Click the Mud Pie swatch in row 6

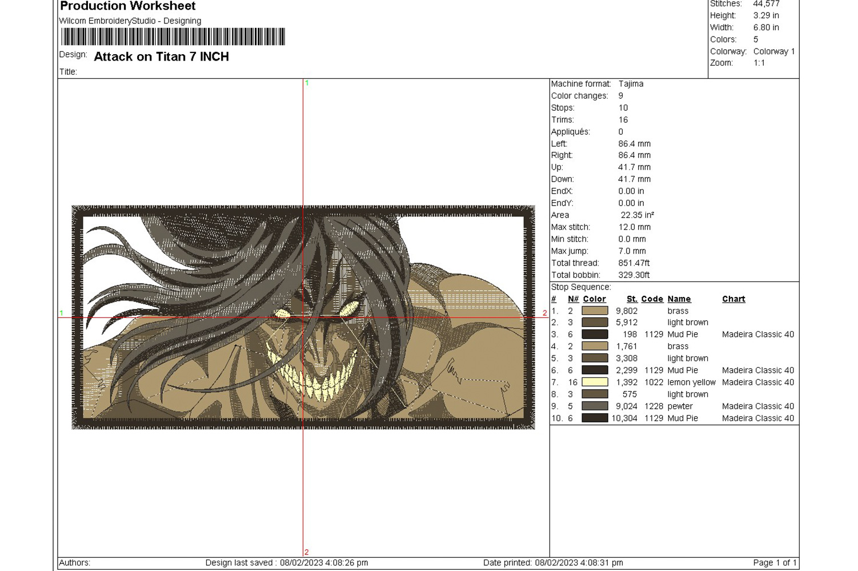click(x=595, y=370)
